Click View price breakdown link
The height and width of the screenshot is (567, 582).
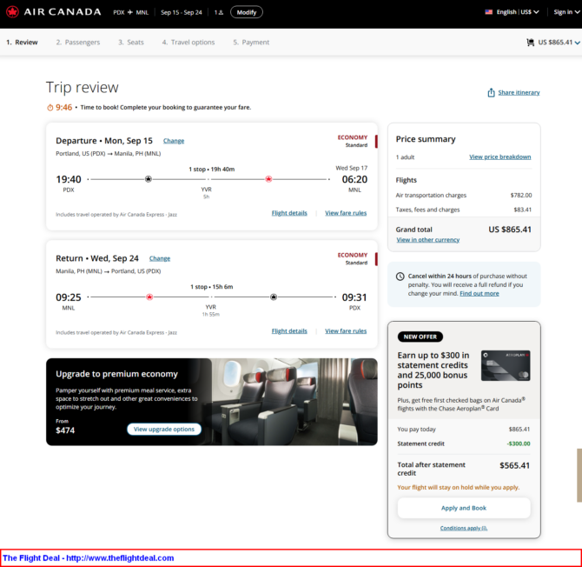499,157
